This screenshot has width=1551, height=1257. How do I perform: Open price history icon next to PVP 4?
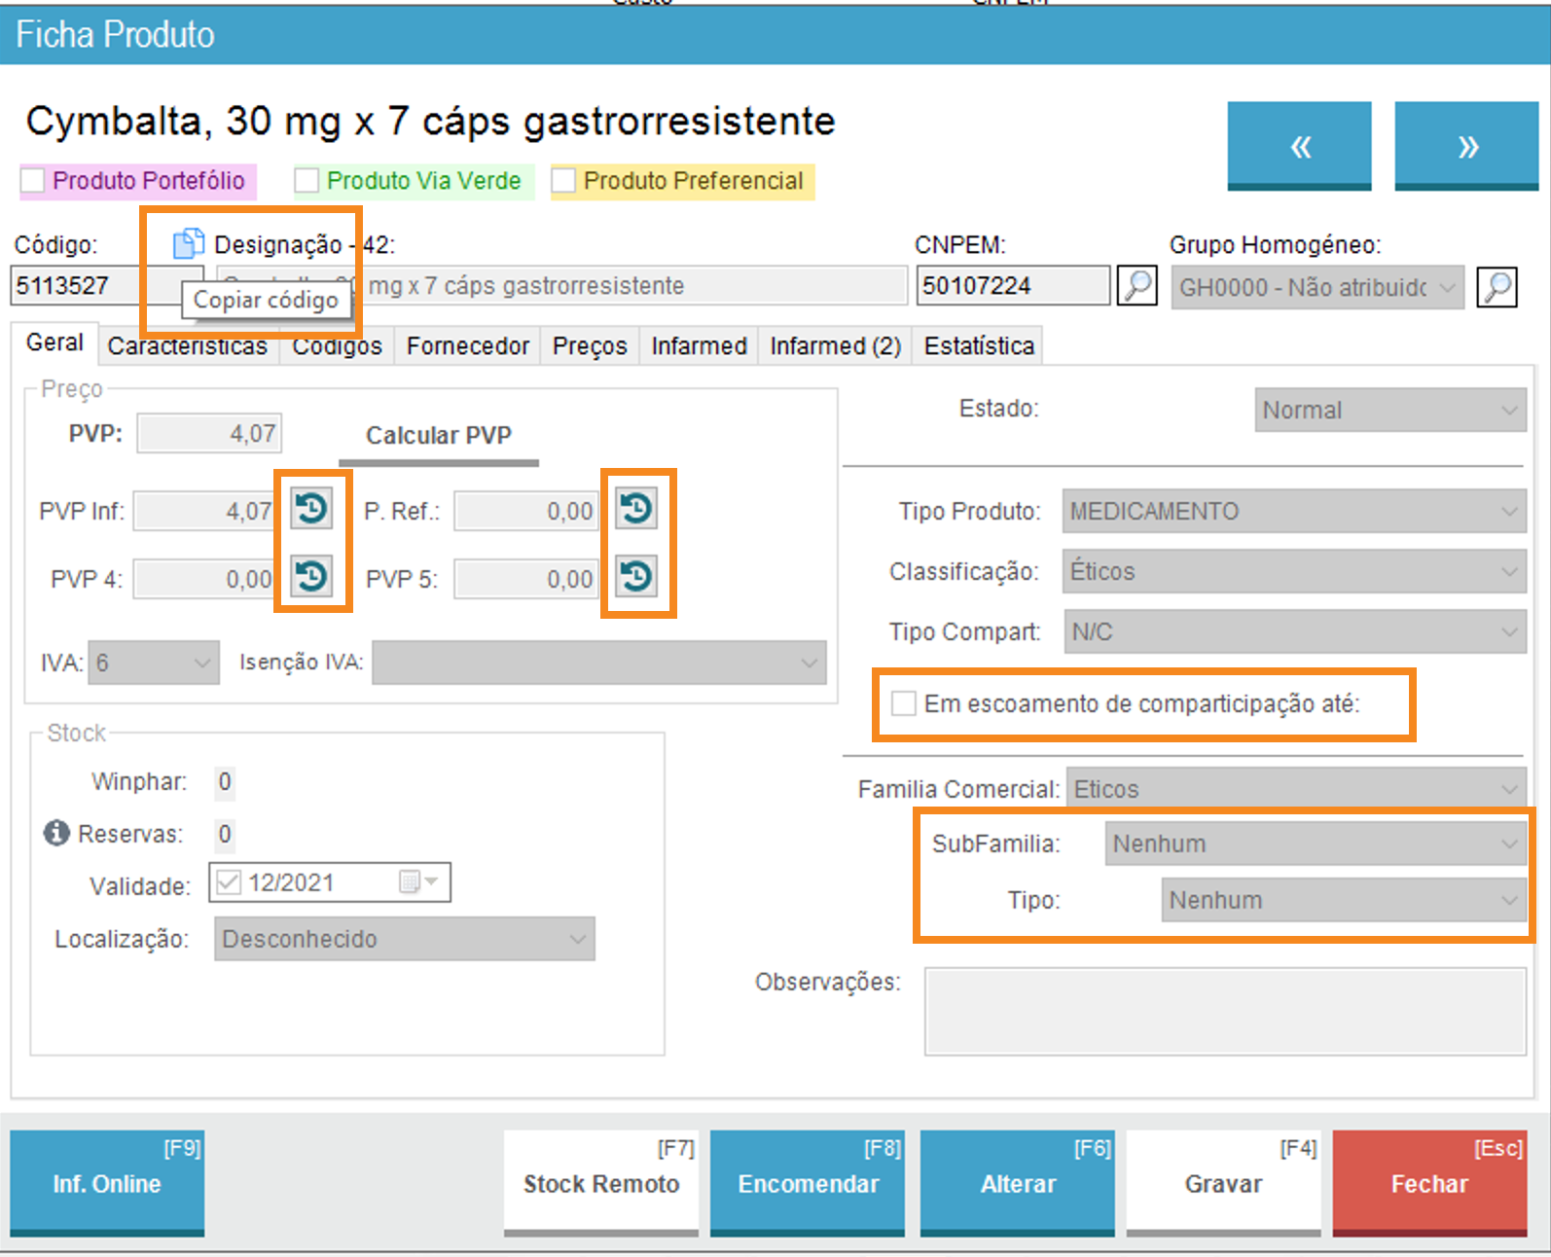[x=311, y=577]
